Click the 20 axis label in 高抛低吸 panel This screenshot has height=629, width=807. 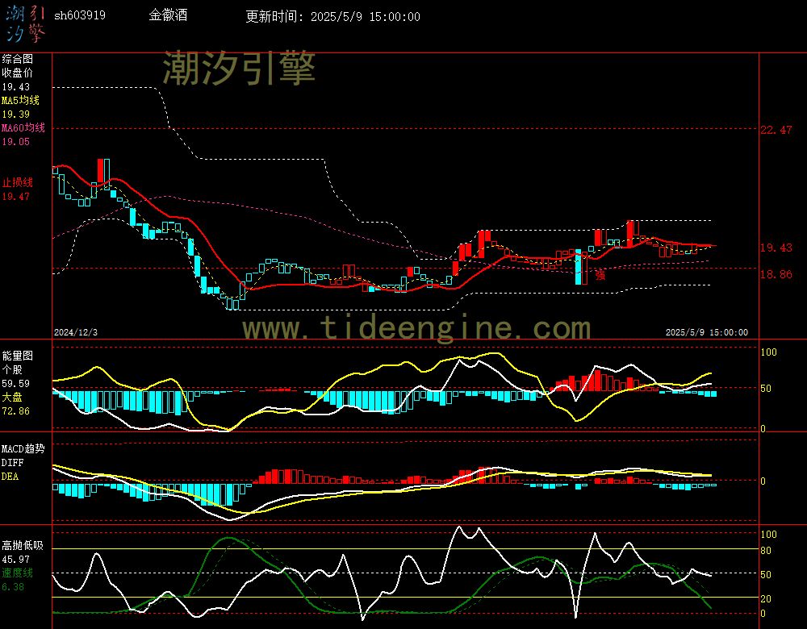pos(766,598)
